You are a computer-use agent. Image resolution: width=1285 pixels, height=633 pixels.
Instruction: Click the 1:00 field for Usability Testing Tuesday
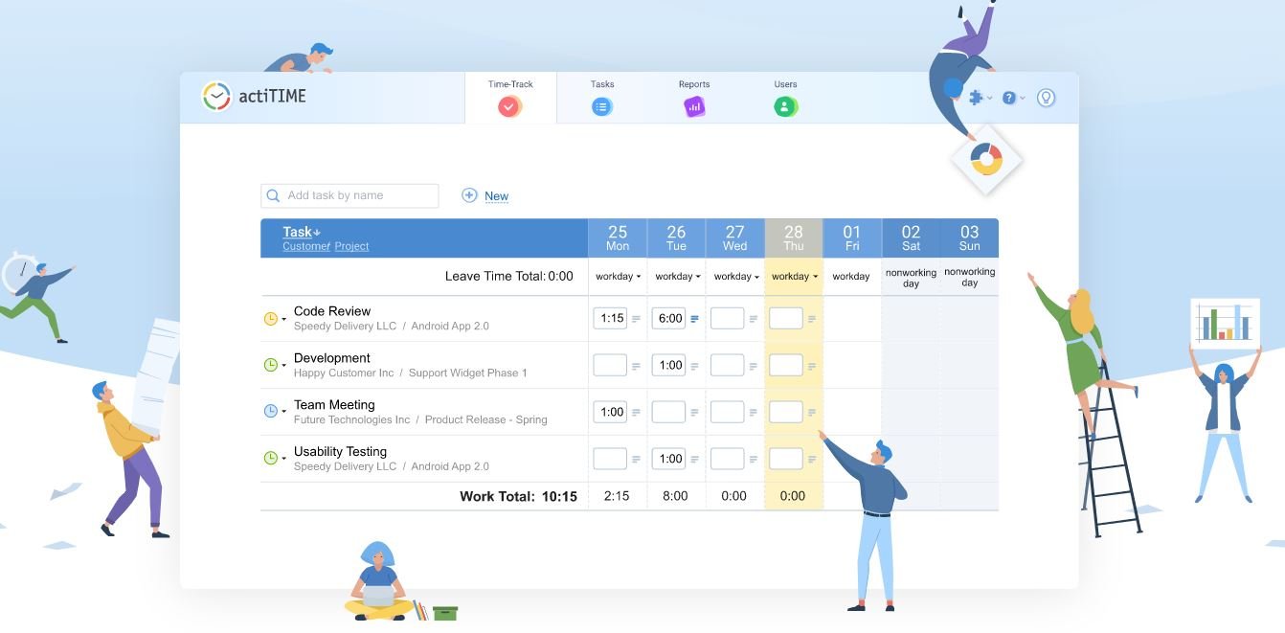tap(668, 459)
